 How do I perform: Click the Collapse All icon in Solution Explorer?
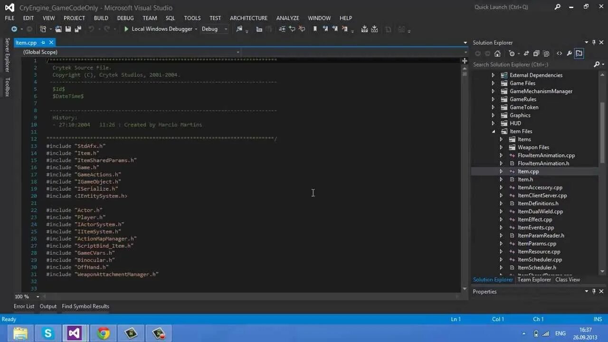(x=536, y=54)
